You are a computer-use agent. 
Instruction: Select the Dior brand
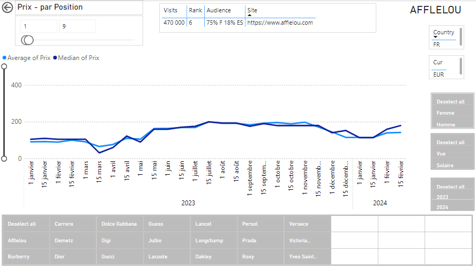[x=73, y=256]
